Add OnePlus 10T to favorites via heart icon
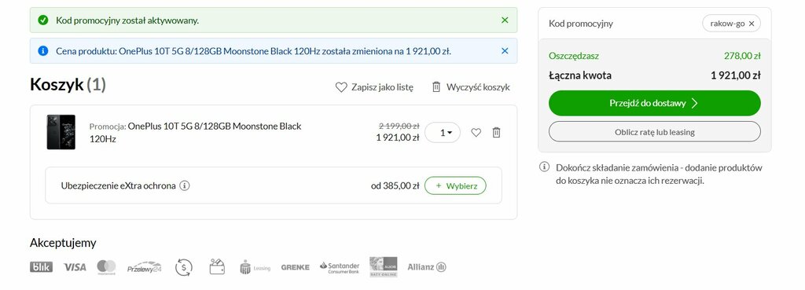The width and height of the screenshot is (805, 290). pos(476,132)
